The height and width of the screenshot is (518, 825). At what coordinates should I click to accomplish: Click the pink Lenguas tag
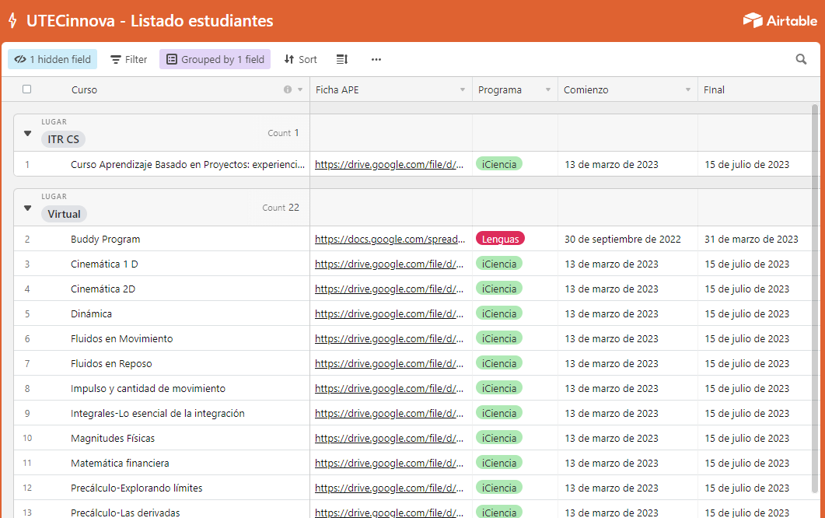pos(500,239)
